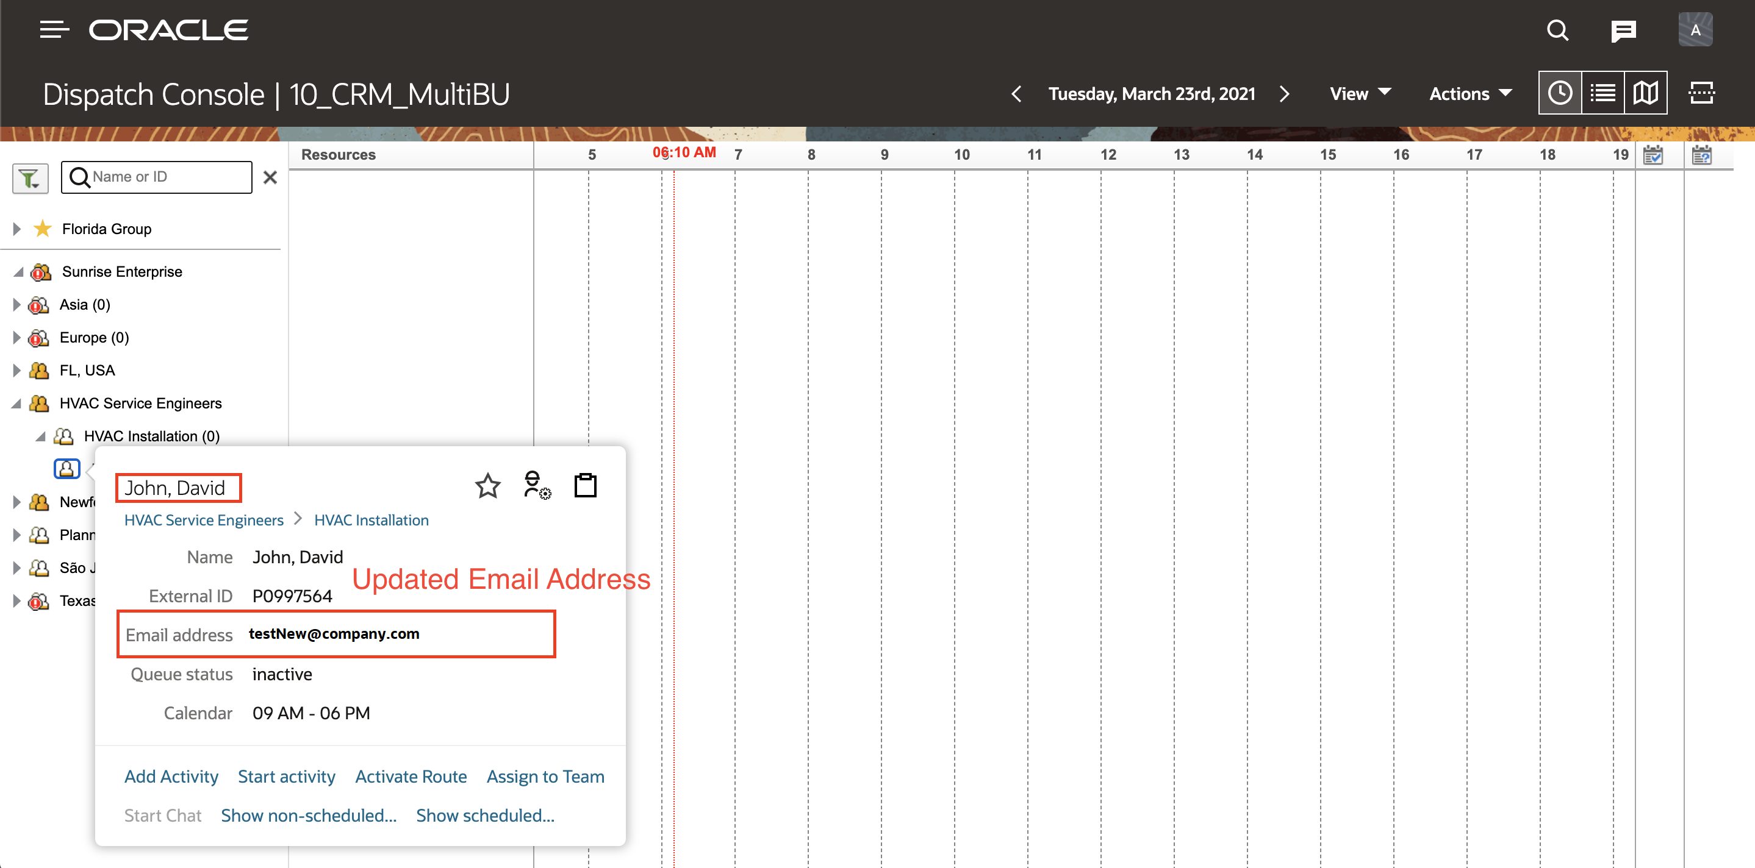Click the clipboard icon in popup

coord(585,486)
